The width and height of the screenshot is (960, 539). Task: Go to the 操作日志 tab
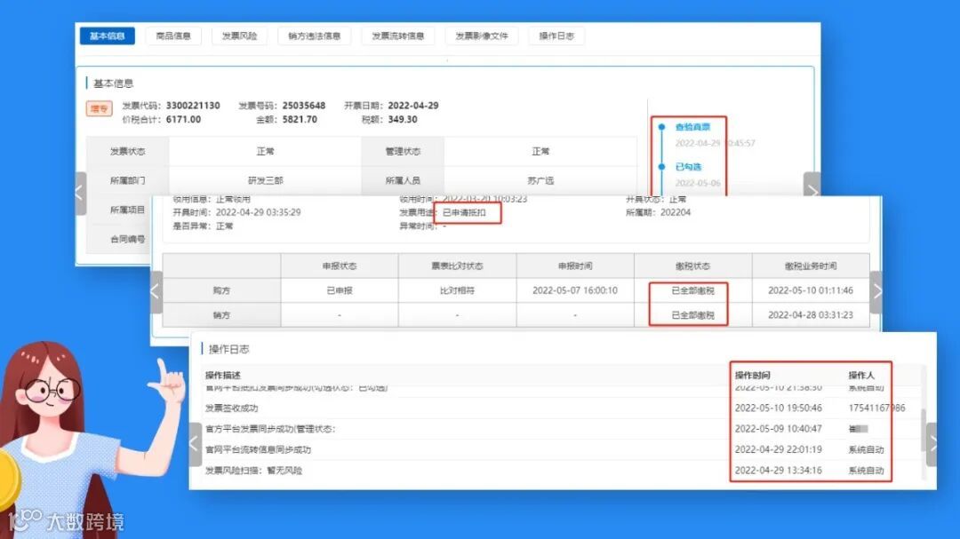click(556, 36)
